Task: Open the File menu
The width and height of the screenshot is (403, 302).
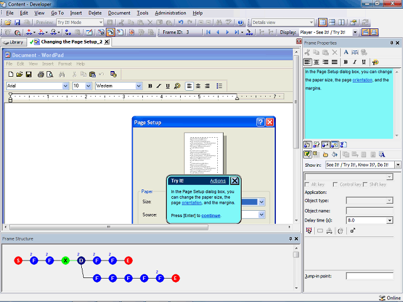Action: [10, 13]
